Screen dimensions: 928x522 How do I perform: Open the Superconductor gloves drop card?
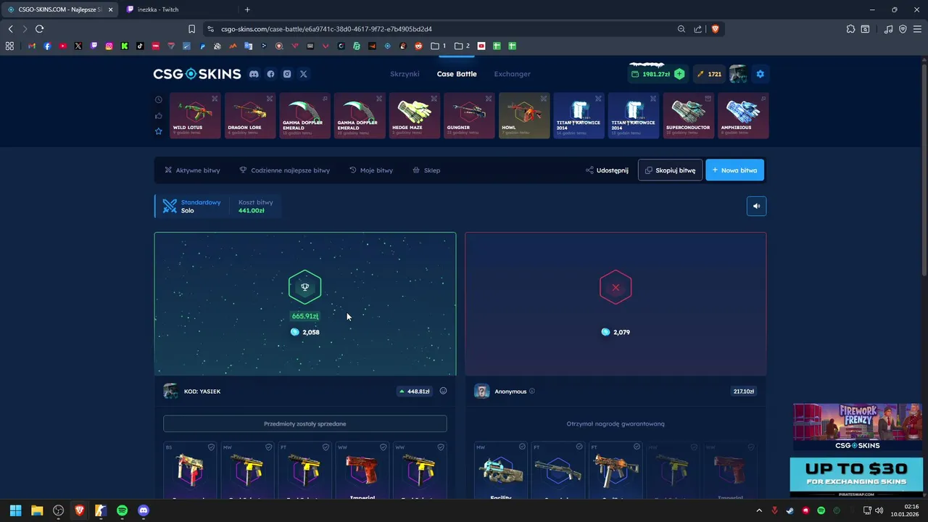pyautogui.click(x=688, y=115)
